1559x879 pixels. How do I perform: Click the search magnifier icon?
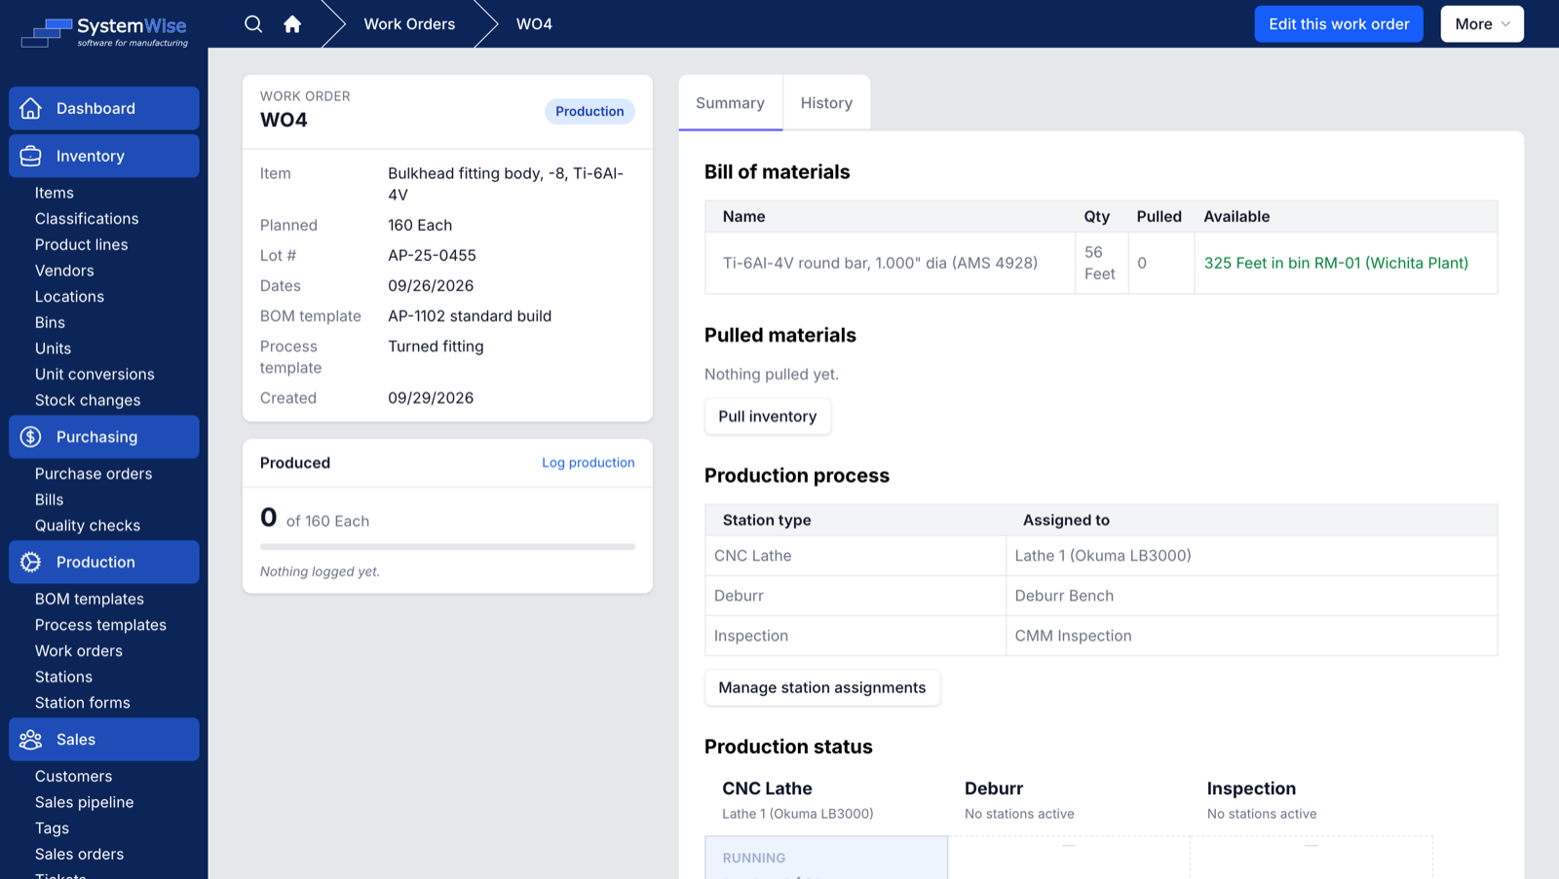[x=253, y=24]
